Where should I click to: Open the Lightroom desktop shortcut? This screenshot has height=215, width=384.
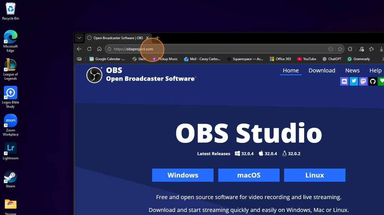tap(10, 151)
